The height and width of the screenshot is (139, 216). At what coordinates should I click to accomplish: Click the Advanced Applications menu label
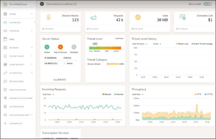[x=21, y=98]
